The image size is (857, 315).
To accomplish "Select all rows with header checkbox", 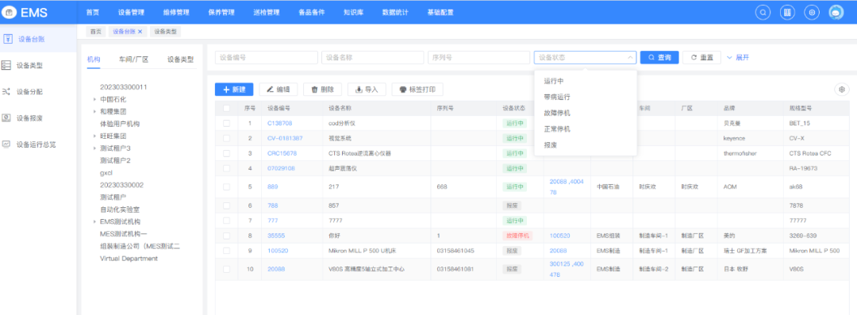I will pyautogui.click(x=226, y=108).
